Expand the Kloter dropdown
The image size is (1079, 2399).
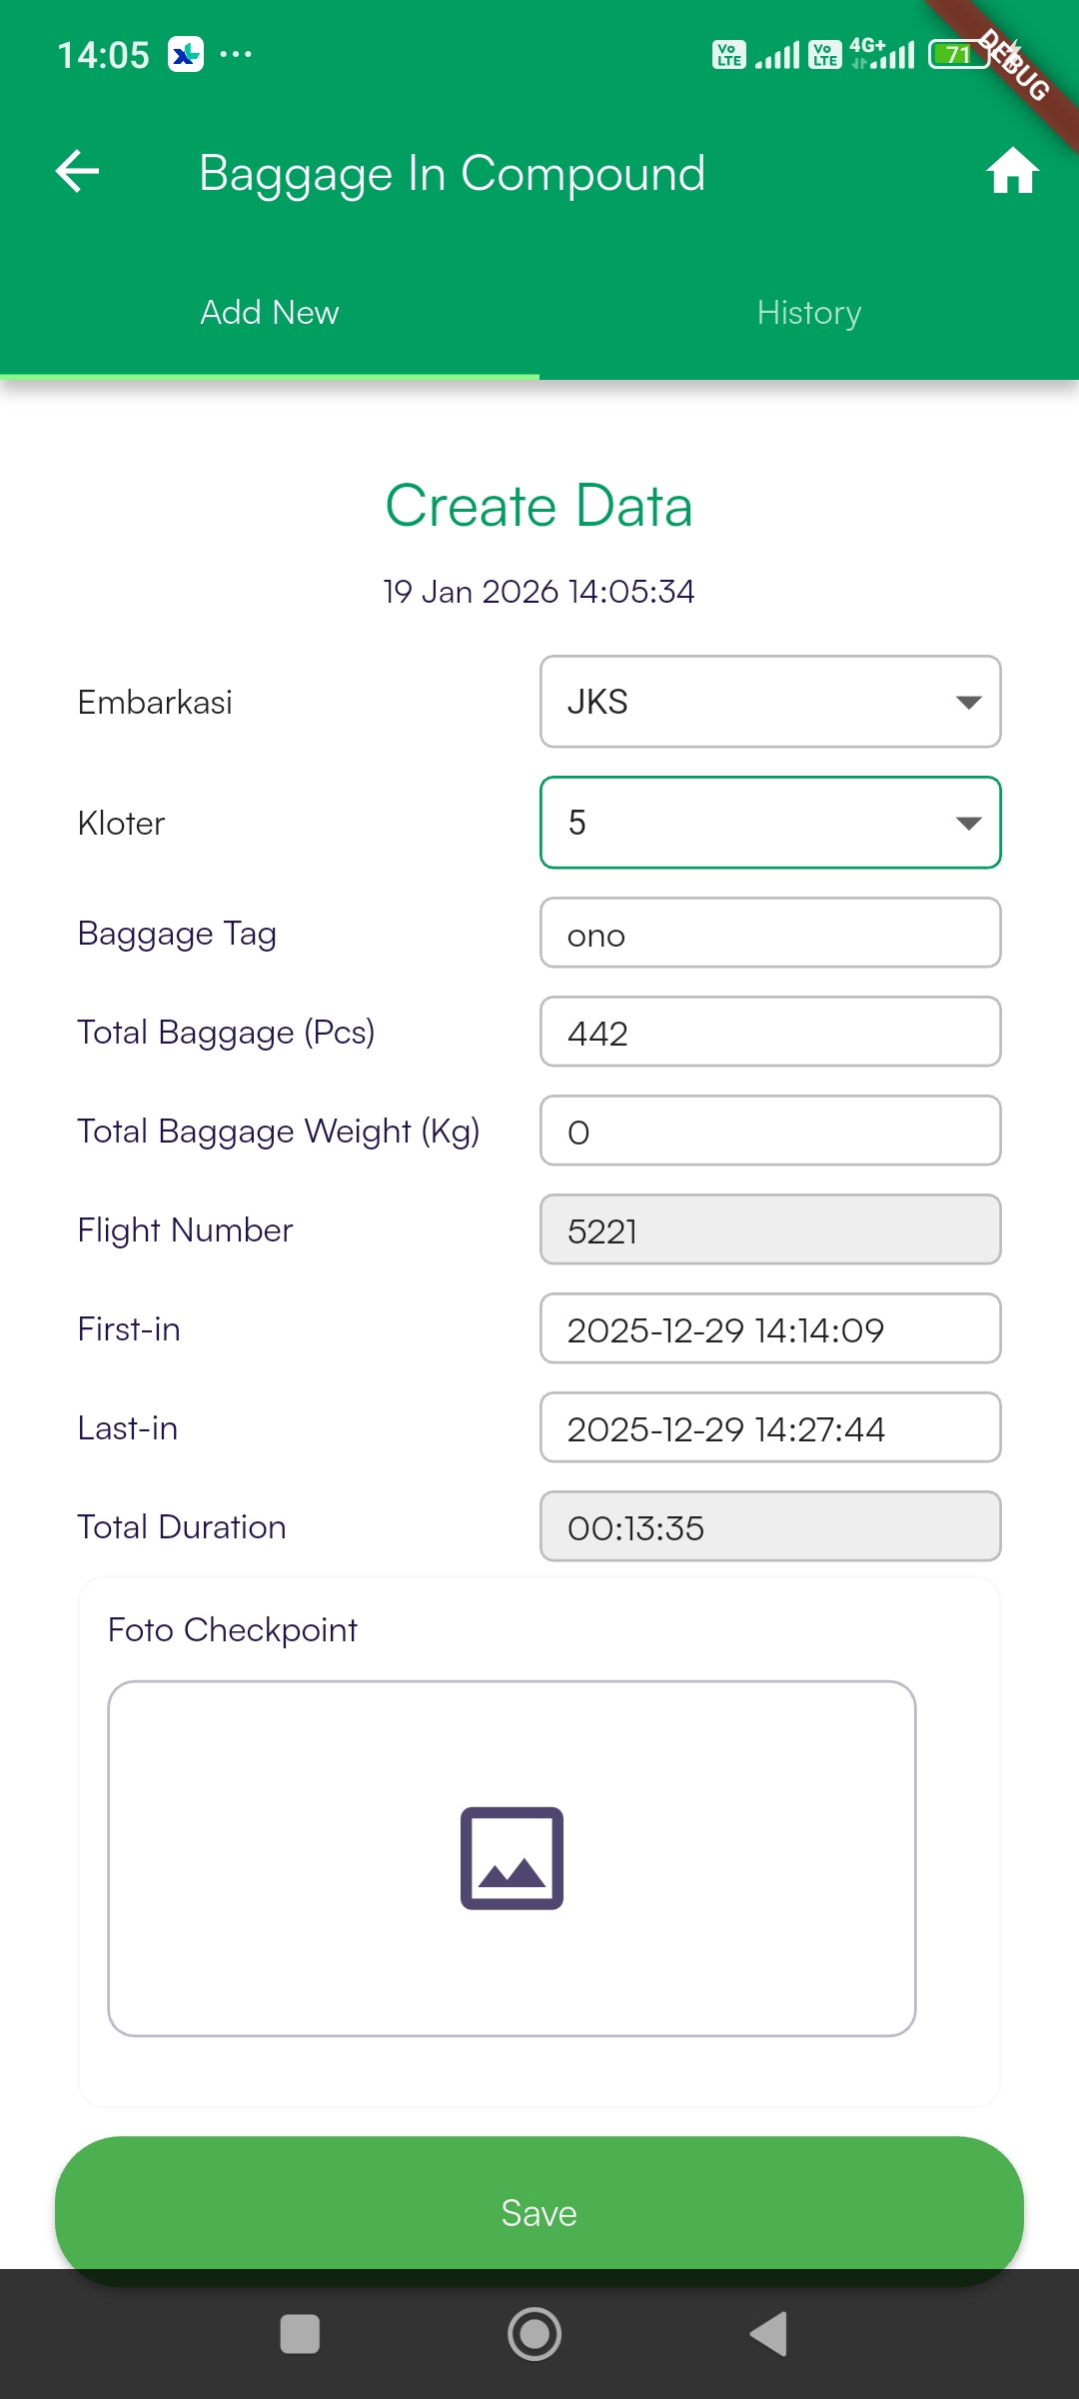coord(770,823)
